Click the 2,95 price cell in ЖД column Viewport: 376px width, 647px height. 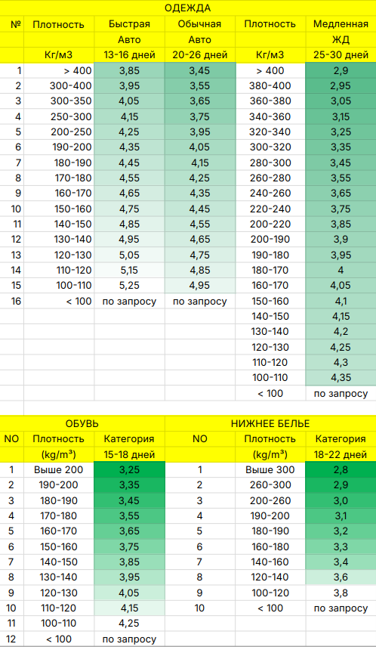click(341, 86)
